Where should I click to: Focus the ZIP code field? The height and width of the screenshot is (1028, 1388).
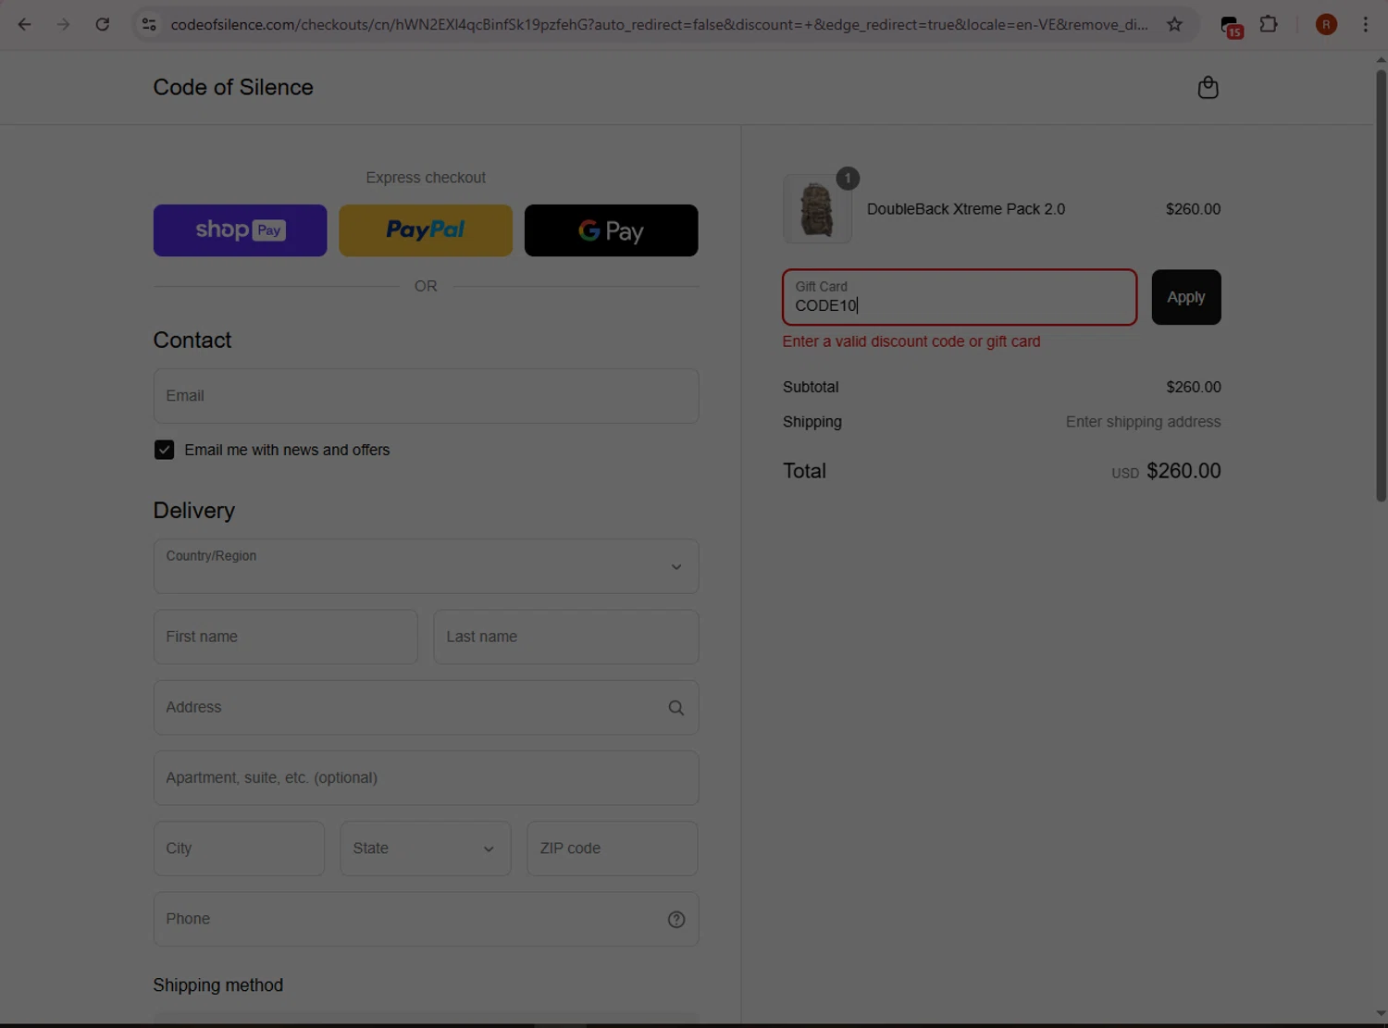613,848
